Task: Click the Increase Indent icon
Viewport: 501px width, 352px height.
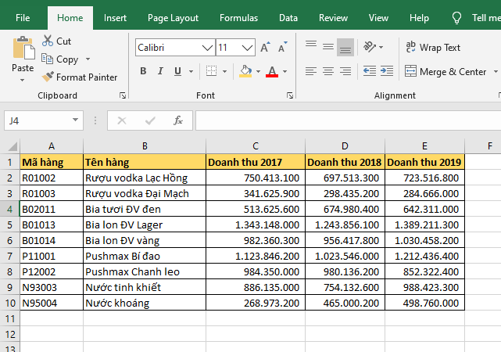Action: (x=387, y=71)
